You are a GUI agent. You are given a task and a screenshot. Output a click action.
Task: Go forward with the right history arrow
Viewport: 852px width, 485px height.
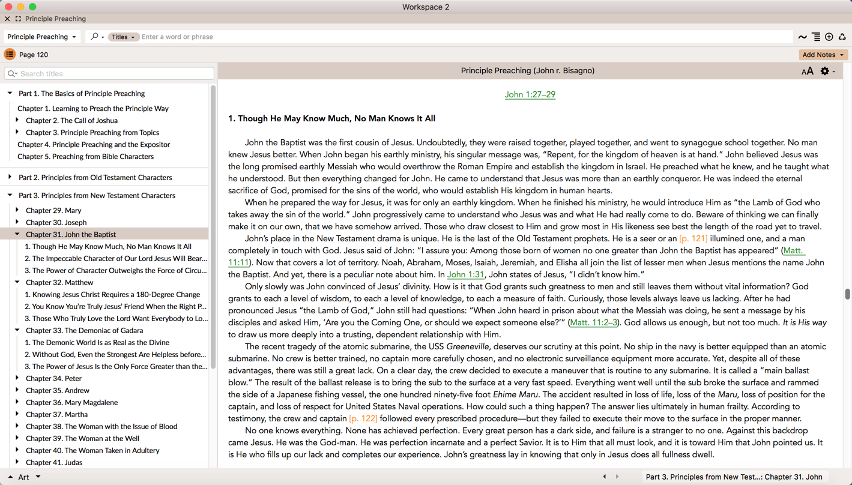tap(617, 477)
